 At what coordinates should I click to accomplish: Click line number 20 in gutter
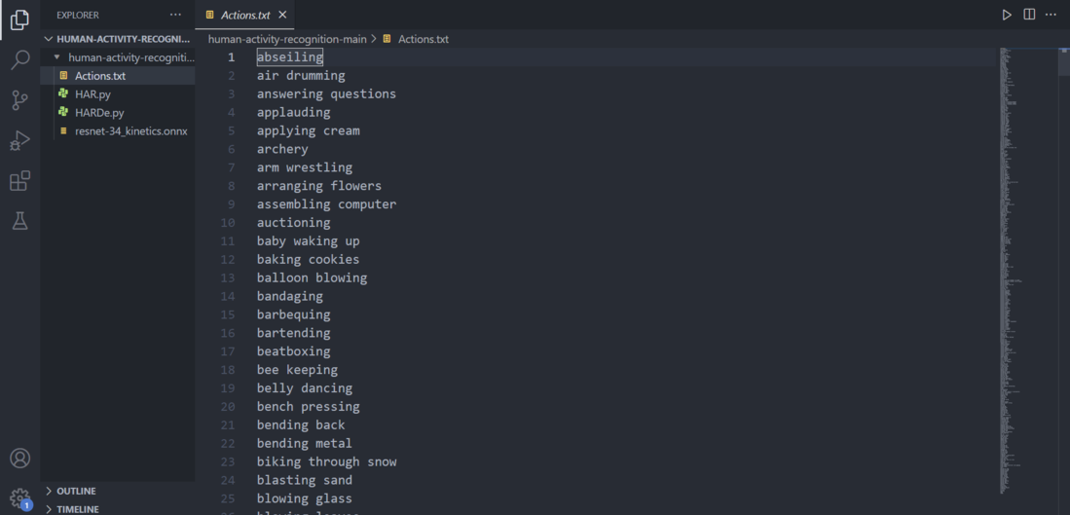pyautogui.click(x=227, y=407)
